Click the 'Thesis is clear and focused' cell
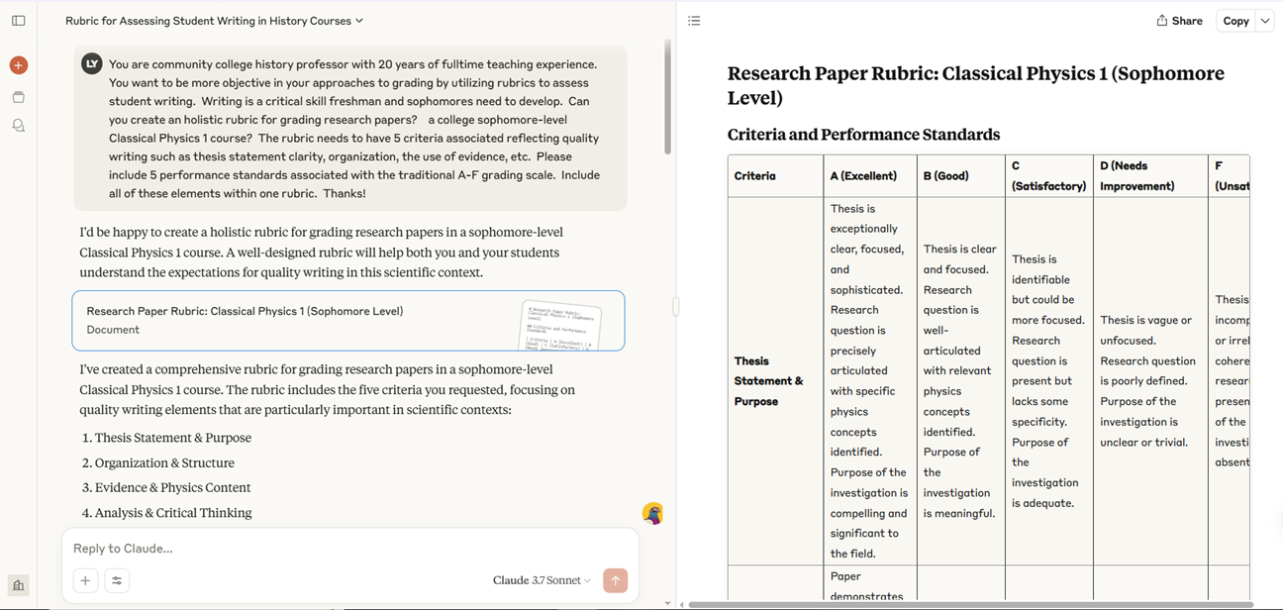 (x=960, y=381)
